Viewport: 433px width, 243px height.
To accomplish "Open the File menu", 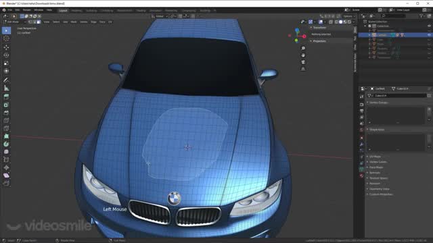I will [9, 10].
